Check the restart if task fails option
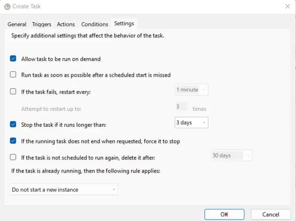The width and height of the screenshot is (296, 221). tap(13, 91)
